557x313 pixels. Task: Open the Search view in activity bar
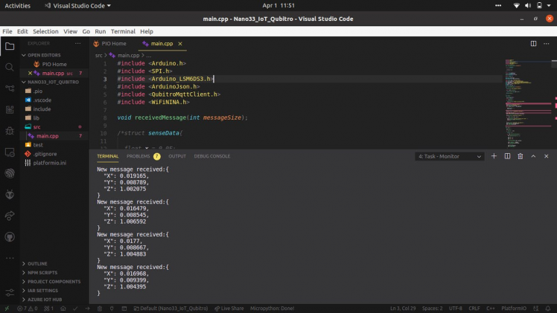[10, 67]
